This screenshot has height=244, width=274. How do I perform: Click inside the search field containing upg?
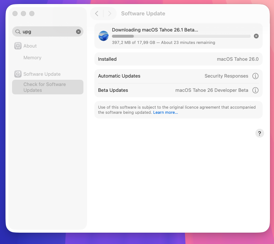point(48,31)
